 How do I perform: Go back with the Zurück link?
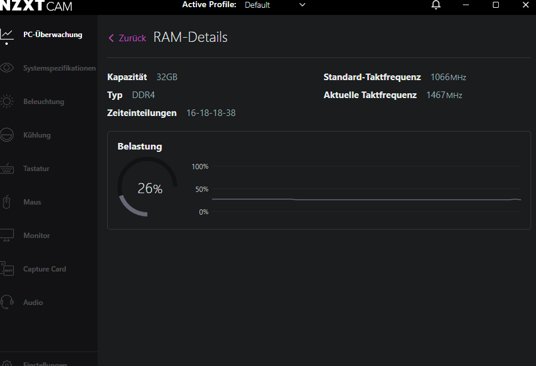pyautogui.click(x=132, y=38)
